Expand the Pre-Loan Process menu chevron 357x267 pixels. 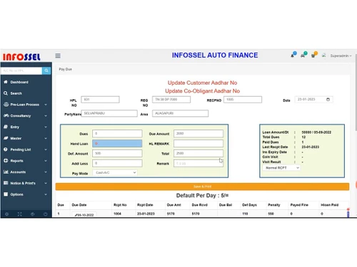(x=46, y=105)
